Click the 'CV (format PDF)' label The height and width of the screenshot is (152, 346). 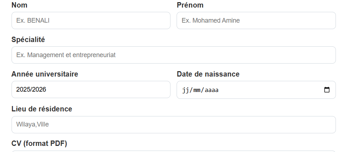click(39, 143)
